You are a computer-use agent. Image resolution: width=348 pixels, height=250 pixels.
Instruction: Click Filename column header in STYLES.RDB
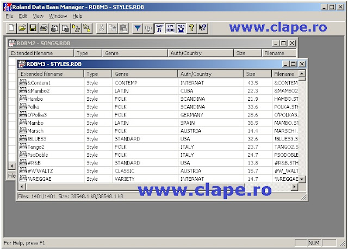(x=285, y=74)
